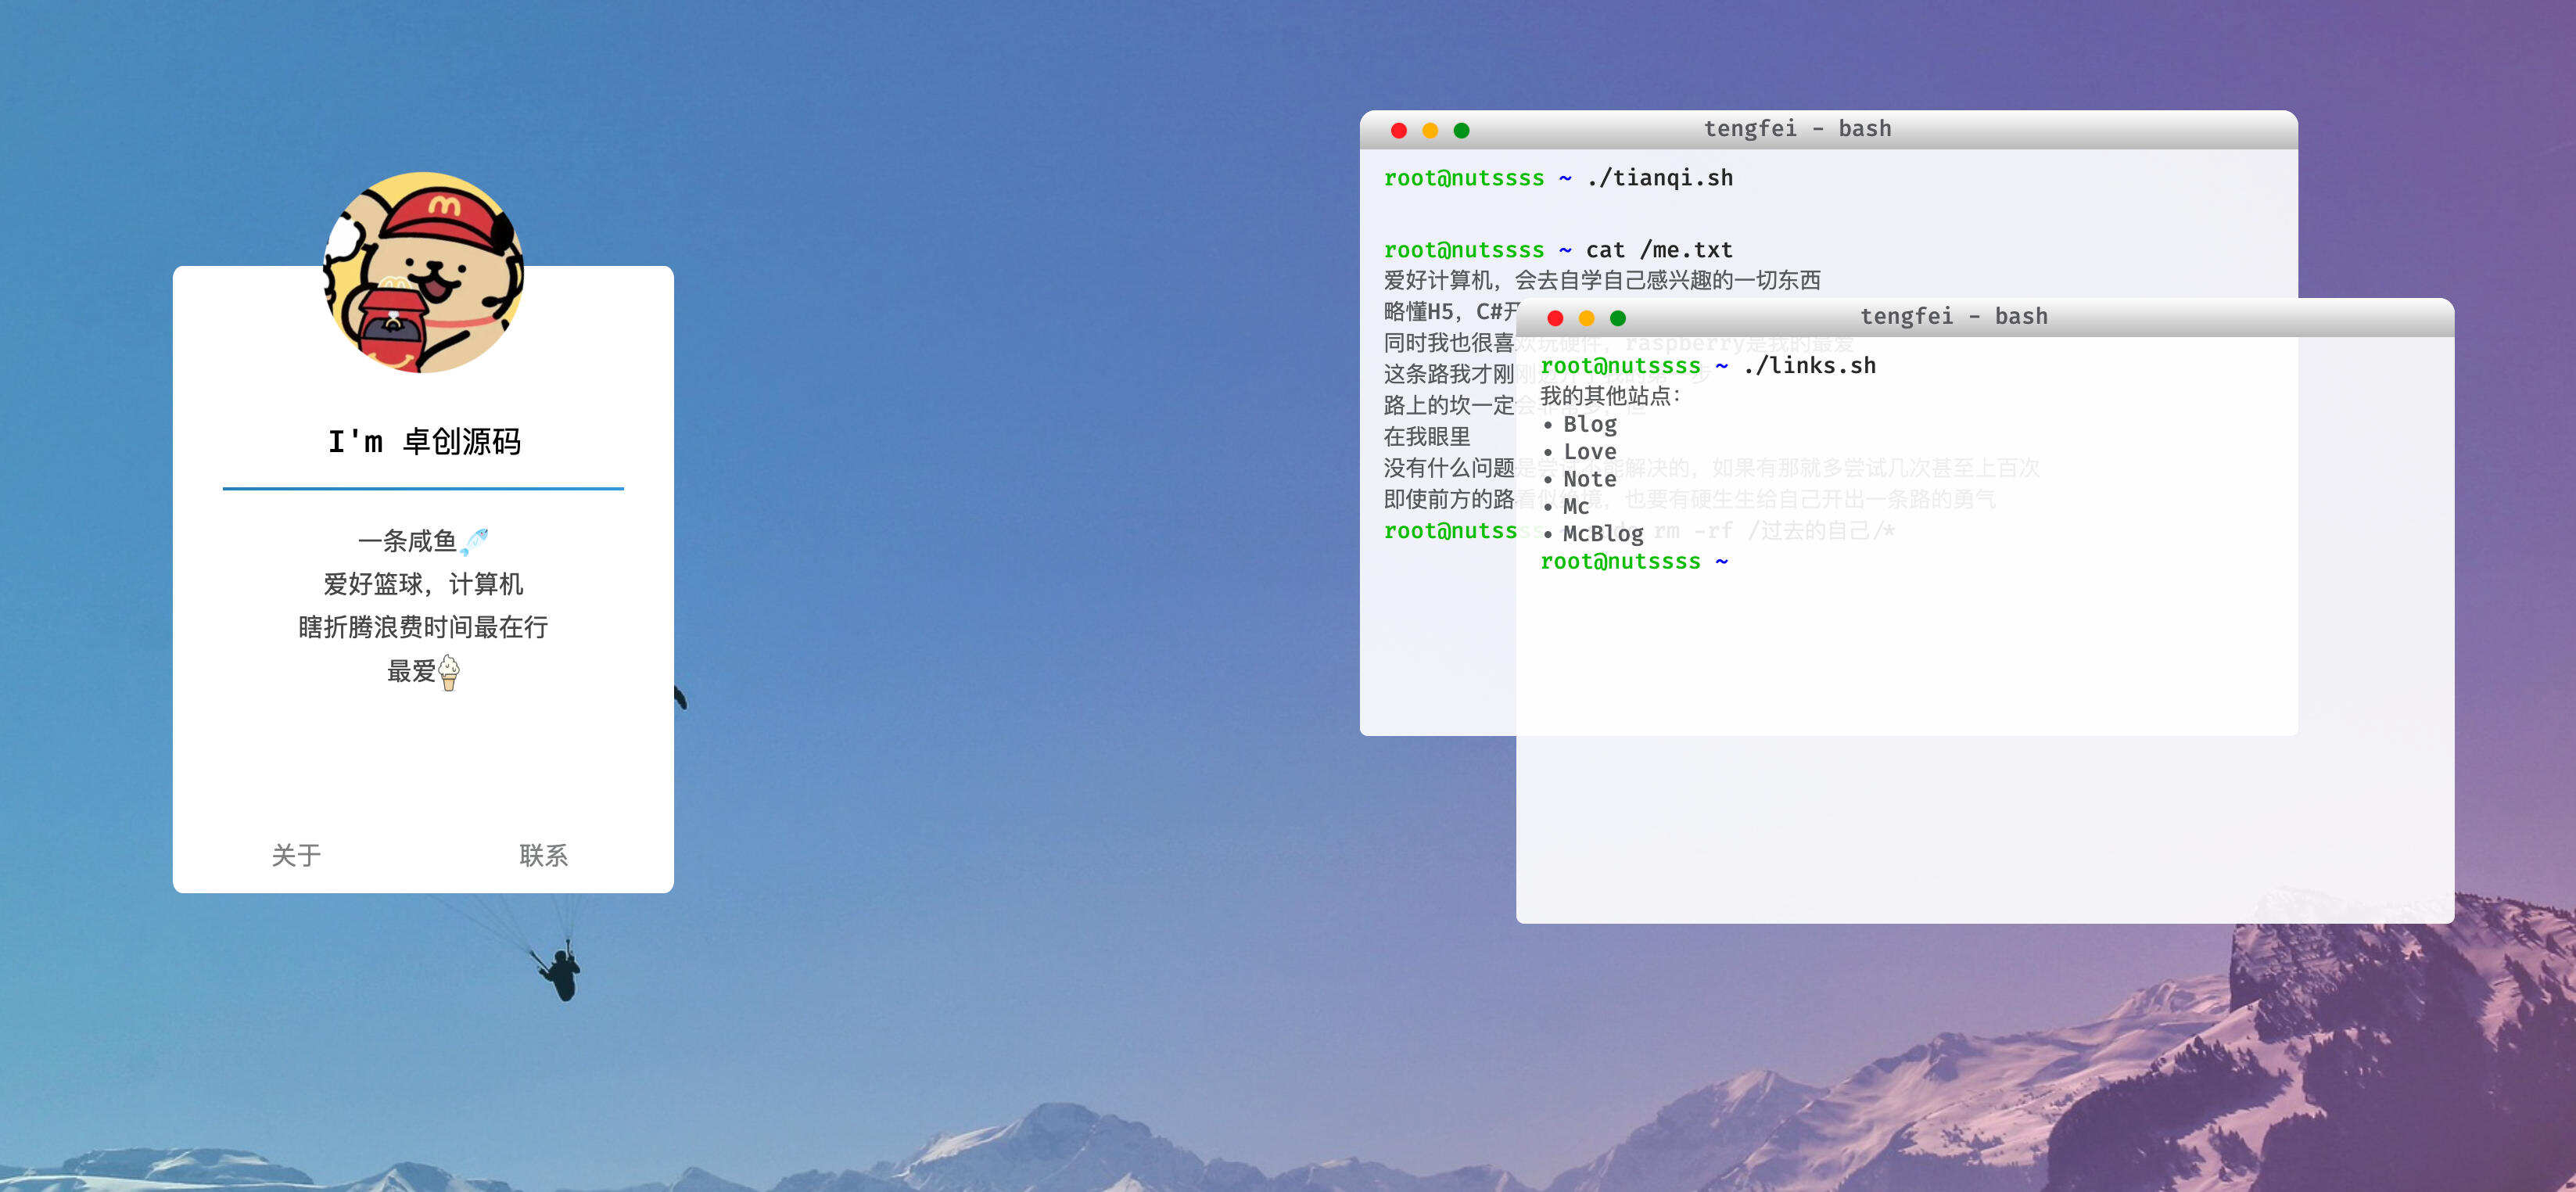Viewport: 2576px width, 1192px height.
Task: Open the Blog link in links.sh terminal
Action: coord(1589,424)
